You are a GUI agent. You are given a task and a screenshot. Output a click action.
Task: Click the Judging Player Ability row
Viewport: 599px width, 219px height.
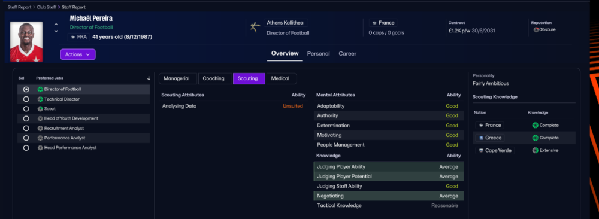(x=389, y=166)
